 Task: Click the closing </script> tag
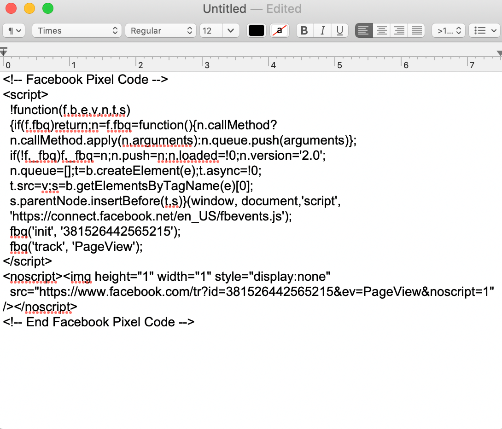coord(28,261)
